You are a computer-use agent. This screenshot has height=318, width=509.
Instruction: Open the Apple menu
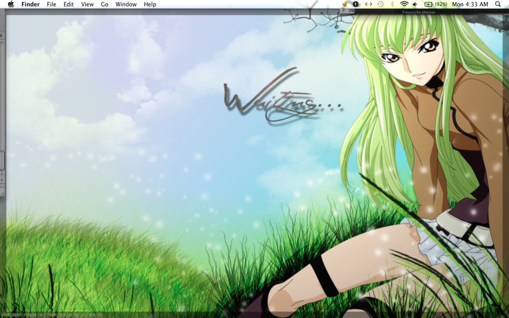point(11,4)
